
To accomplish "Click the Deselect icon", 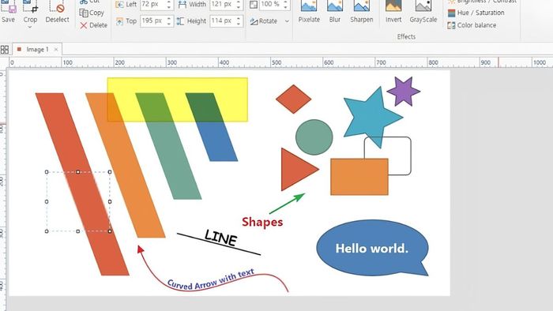I will tap(57, 7).
